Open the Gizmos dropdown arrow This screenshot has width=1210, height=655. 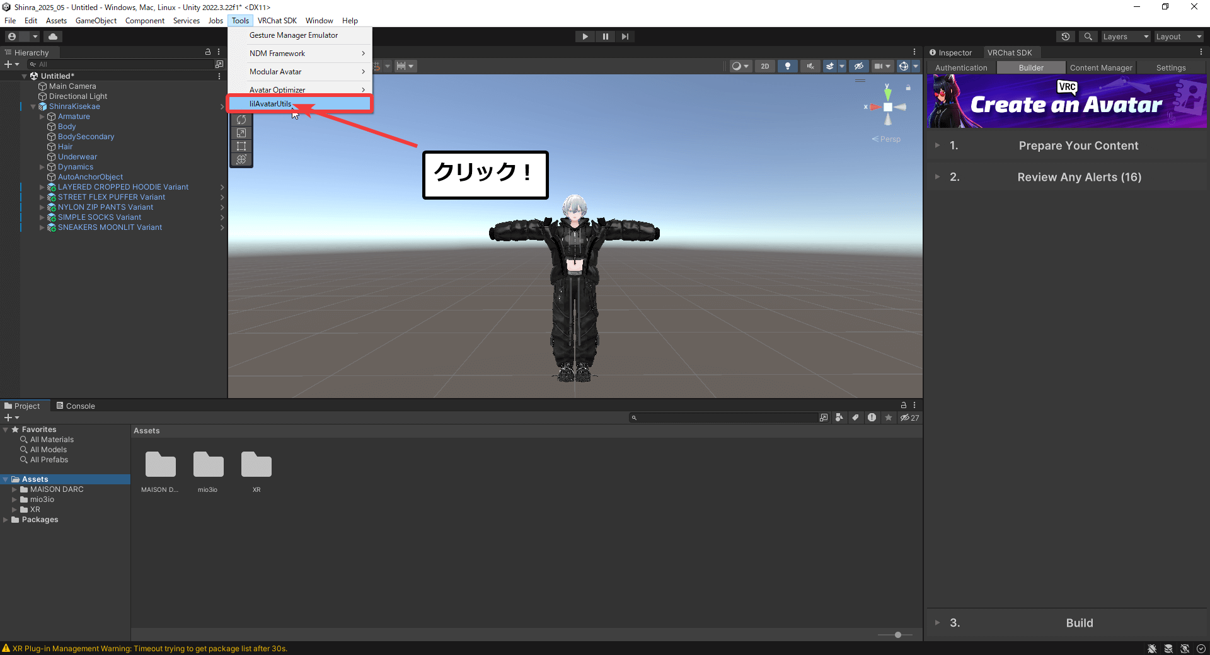point(916,66)
